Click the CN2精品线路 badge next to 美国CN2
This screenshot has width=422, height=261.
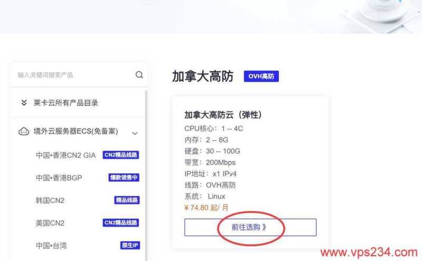pyautogui.click(x=121, y=223)
